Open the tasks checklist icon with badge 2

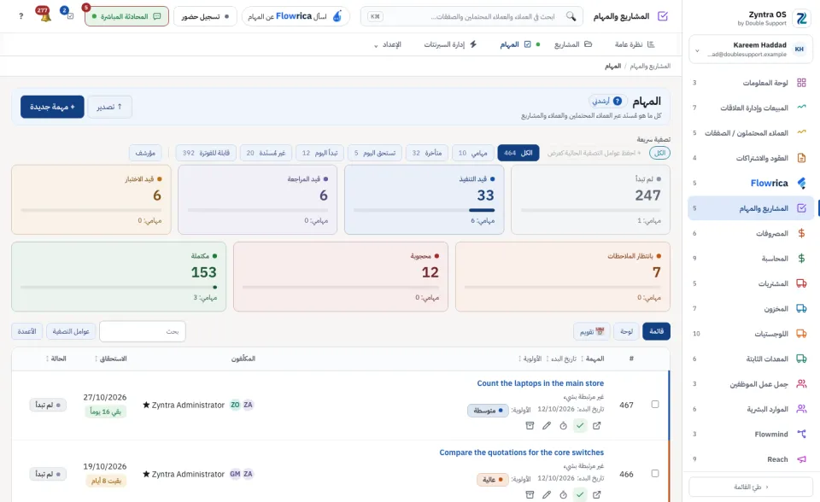tap(68, 15)
